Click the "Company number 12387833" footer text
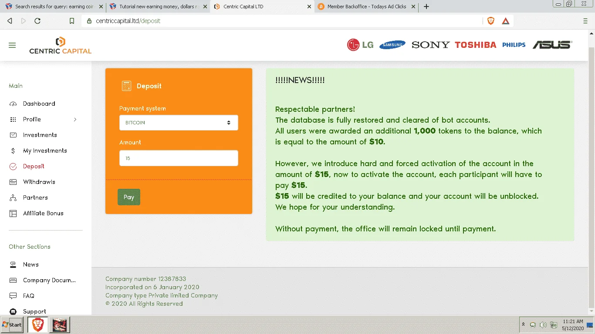This screenshot has width=595, height=334. [145, 279]
